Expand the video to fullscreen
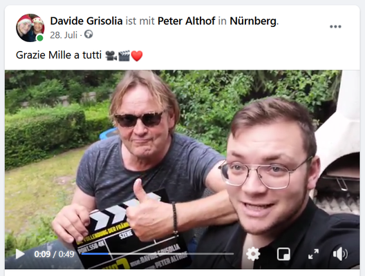Viewport: 365px width, 276px height. pos(313,254)
